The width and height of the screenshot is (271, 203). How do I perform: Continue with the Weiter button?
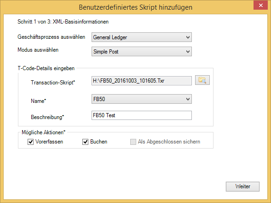(242, 186)
